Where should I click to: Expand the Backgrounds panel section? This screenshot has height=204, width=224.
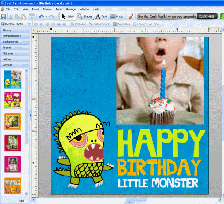click(x=15, y=42)
